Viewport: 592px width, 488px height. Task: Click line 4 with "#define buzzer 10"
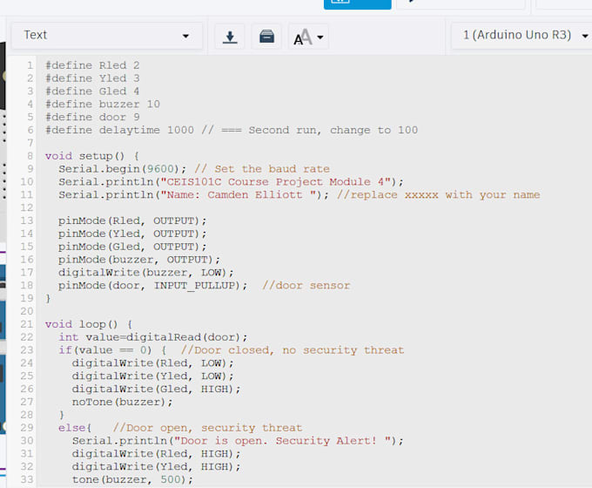pos(103,104)
